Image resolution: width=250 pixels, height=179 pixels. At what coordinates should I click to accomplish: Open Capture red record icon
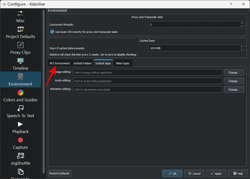click(x=20, y=140)
